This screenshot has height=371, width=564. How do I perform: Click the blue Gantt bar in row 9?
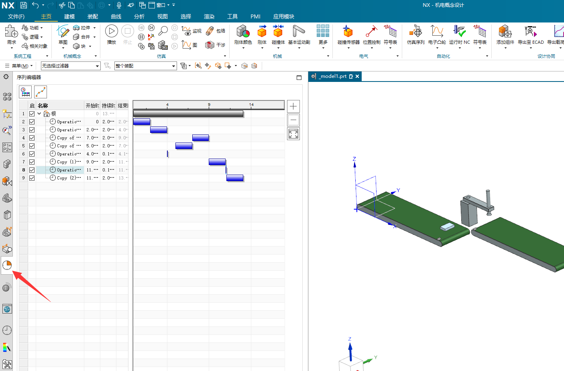(235, 178)
